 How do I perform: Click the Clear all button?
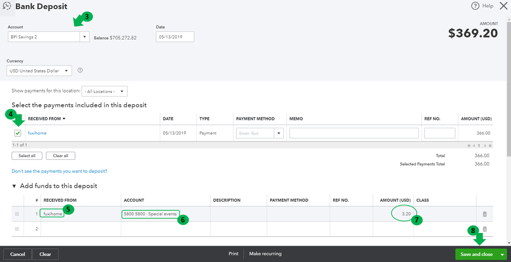coord(61,156)
